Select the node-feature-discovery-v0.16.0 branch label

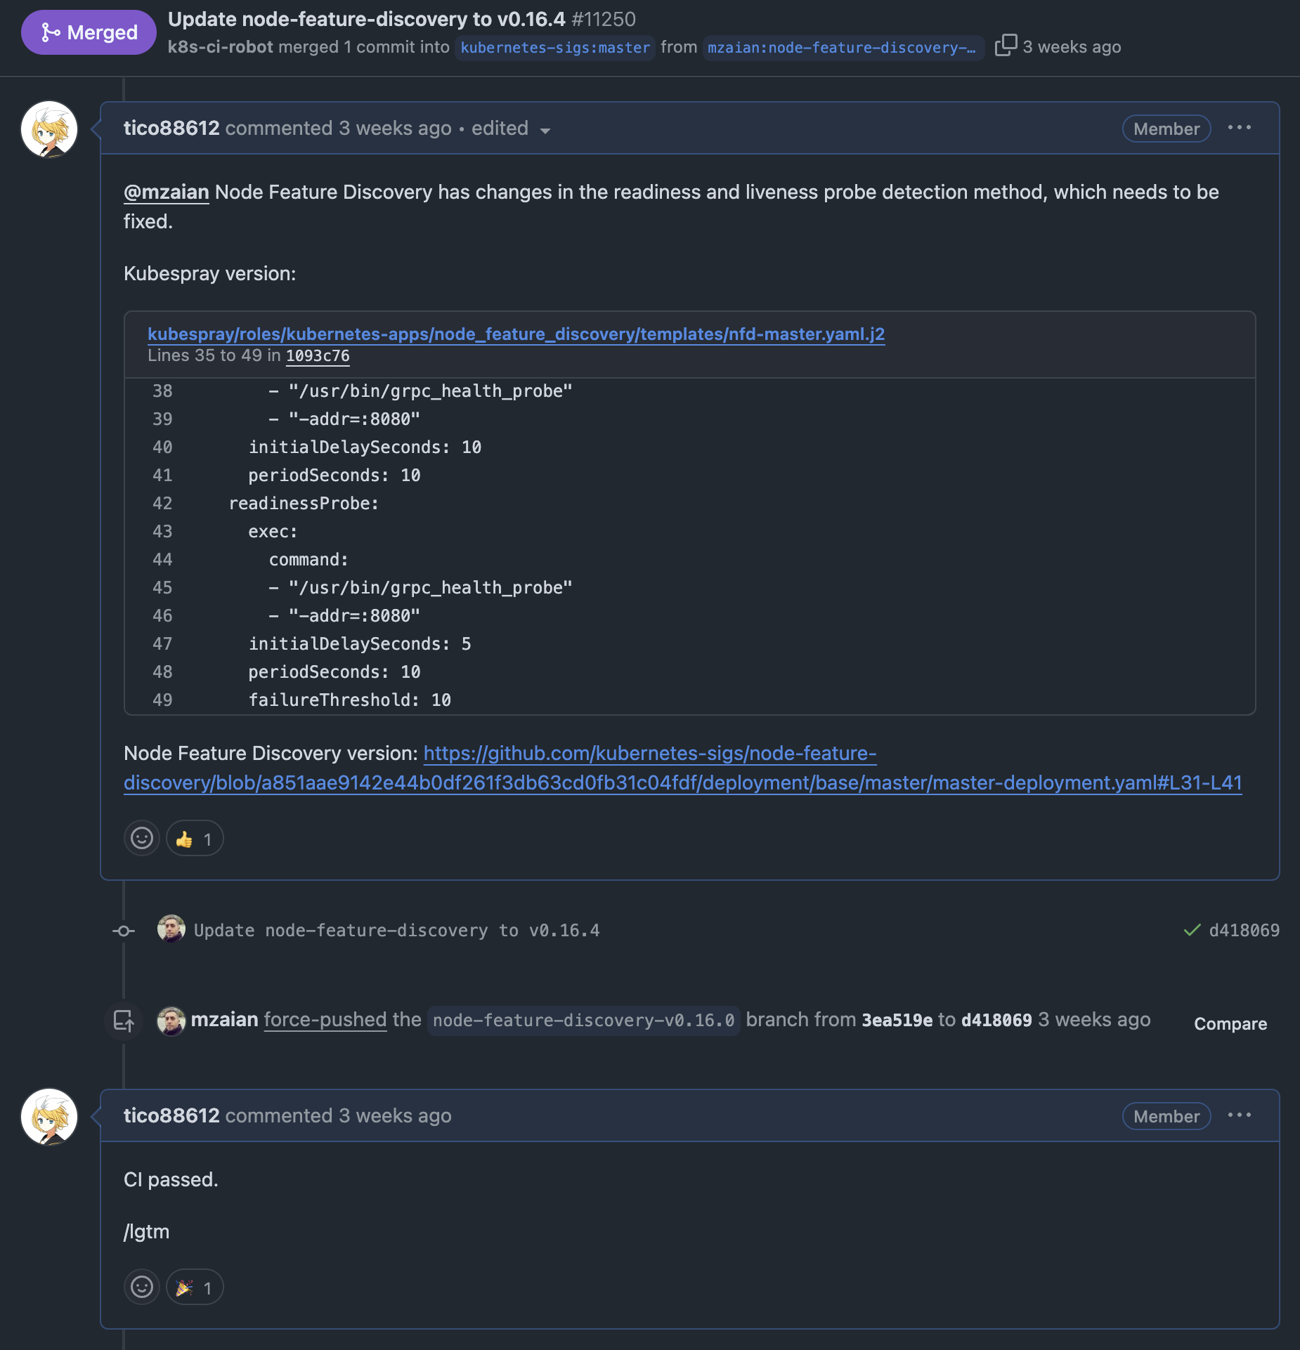583,1021
